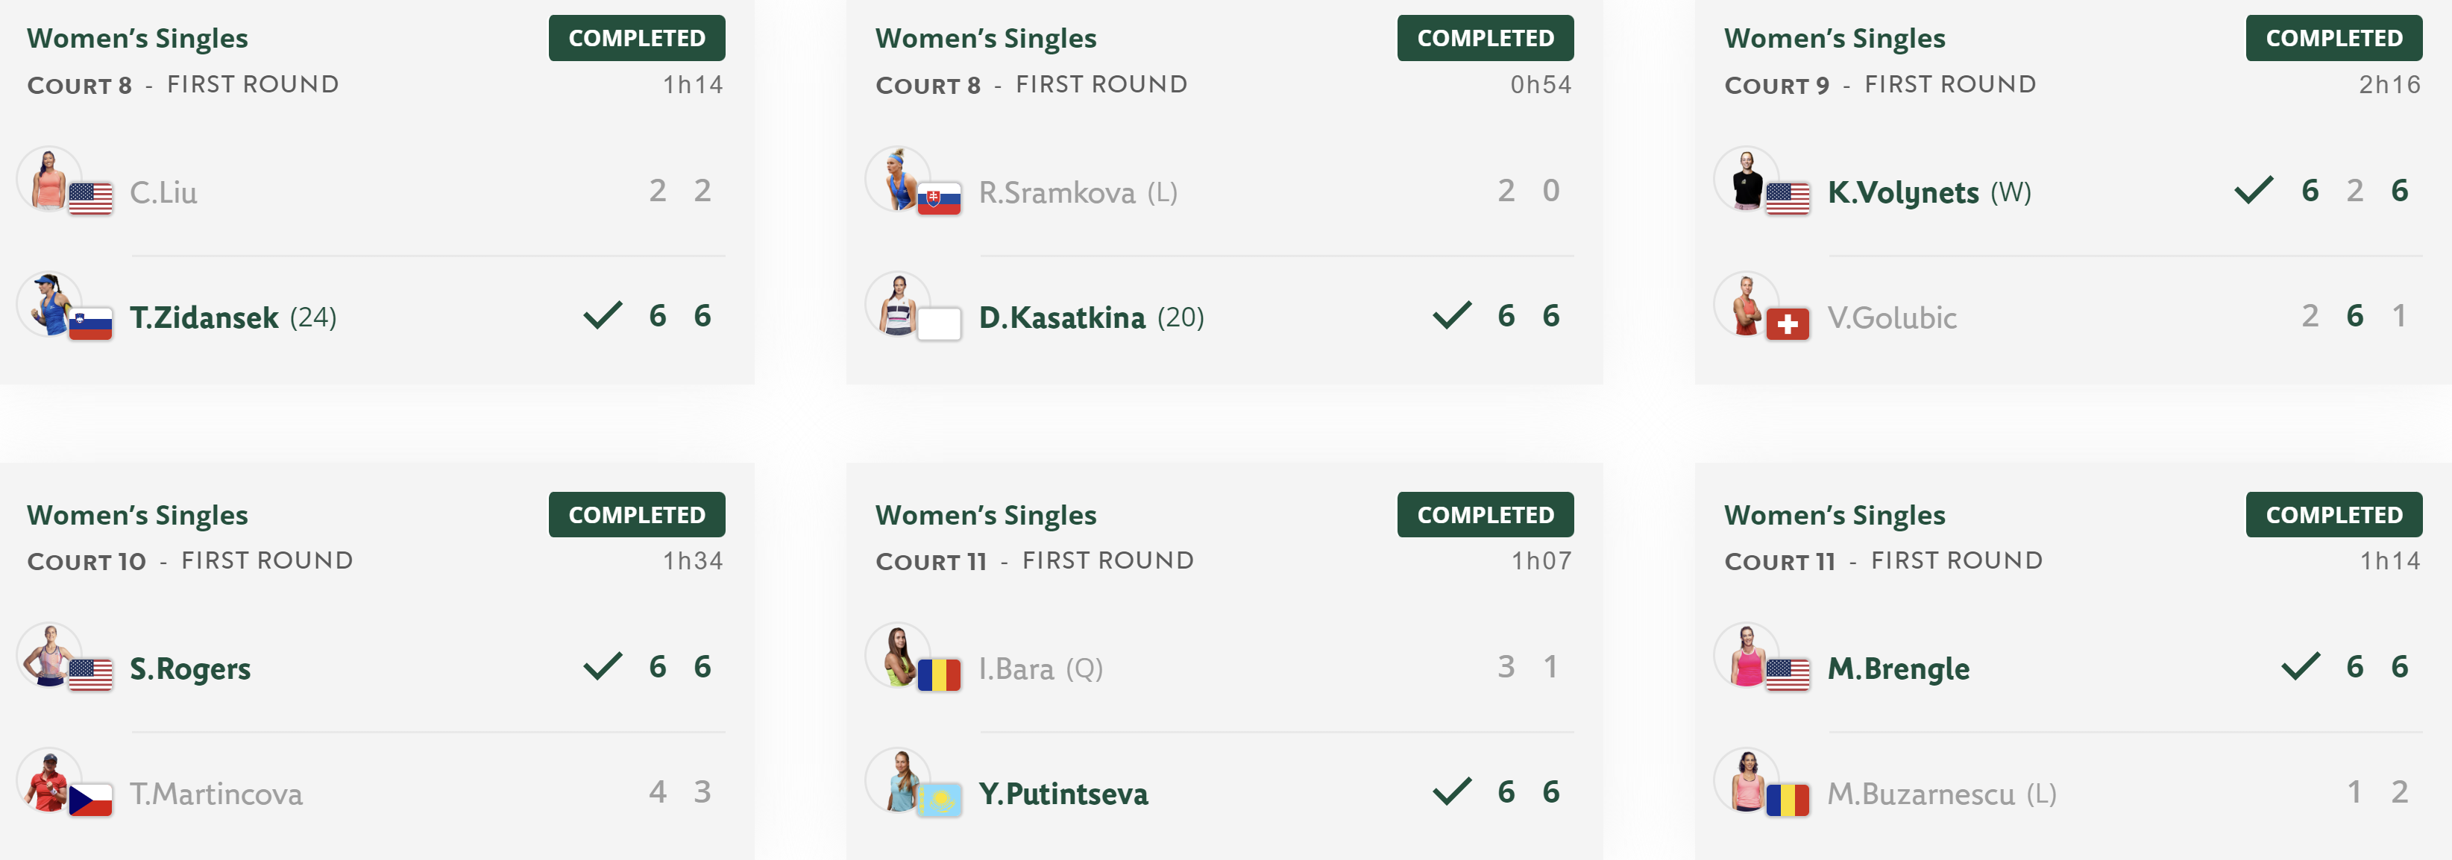Click the Women's Singles title on the Court 10 card
Viewport: 2452px width, 860px height.
(x=137, y=515)
